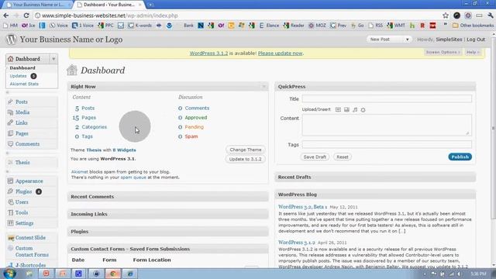Expand the Incoming Links widget
Screen dimensions: 496x279
pyautogui.click(x=168, y=214)
